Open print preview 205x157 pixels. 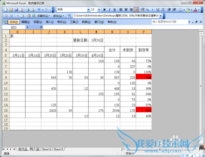click(x=33, y=10)
